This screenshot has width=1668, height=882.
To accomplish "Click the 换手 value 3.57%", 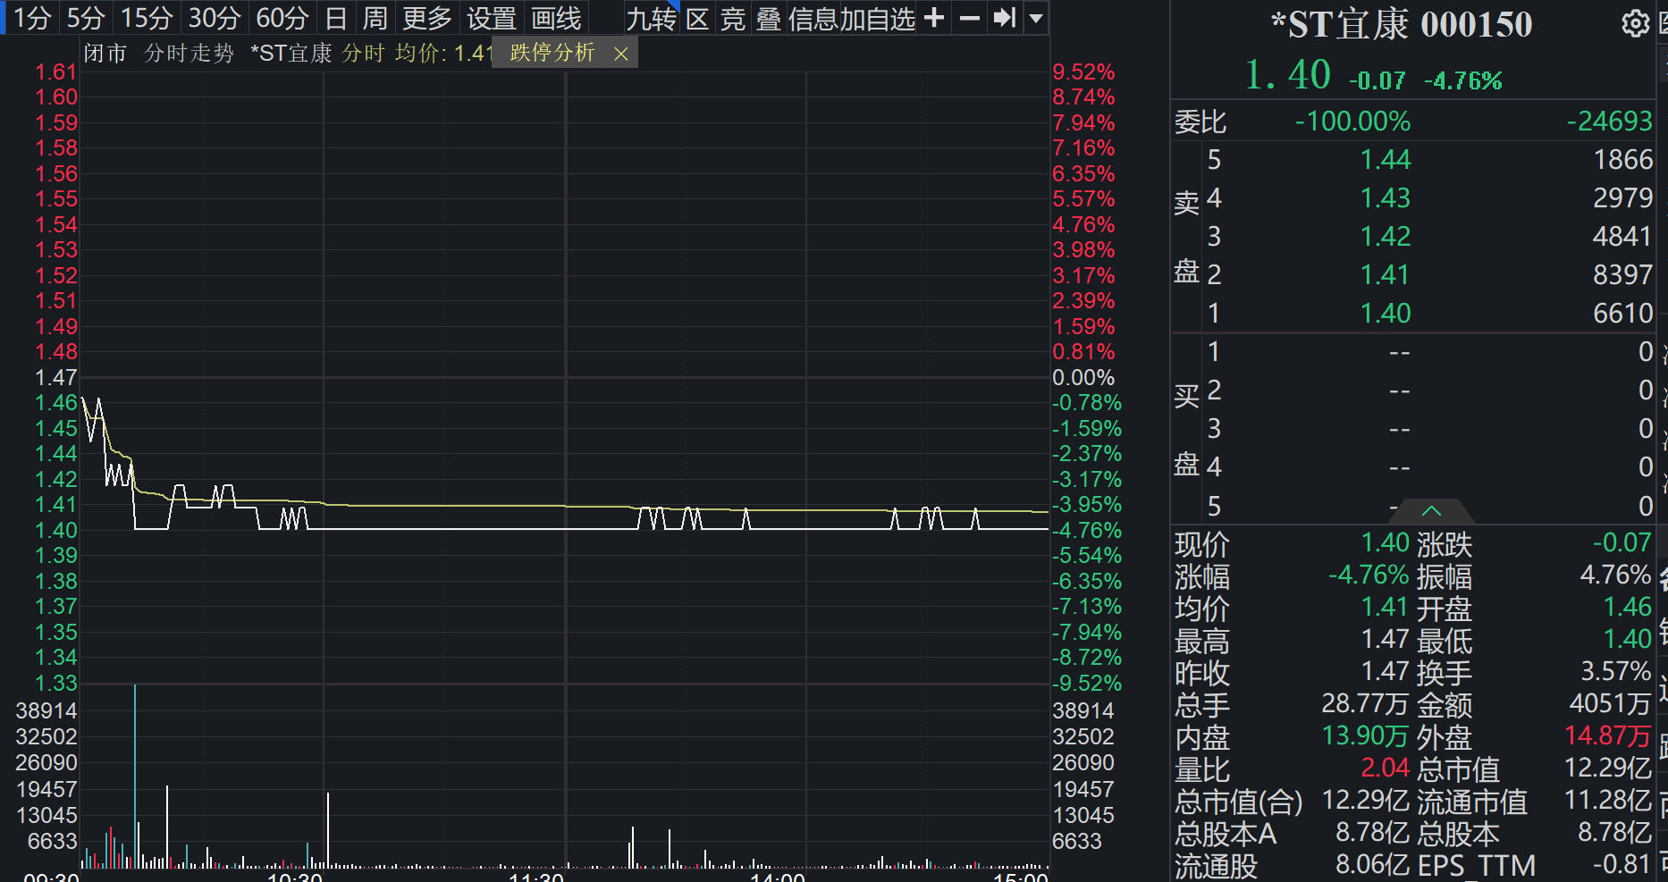I will [1616, 671].
